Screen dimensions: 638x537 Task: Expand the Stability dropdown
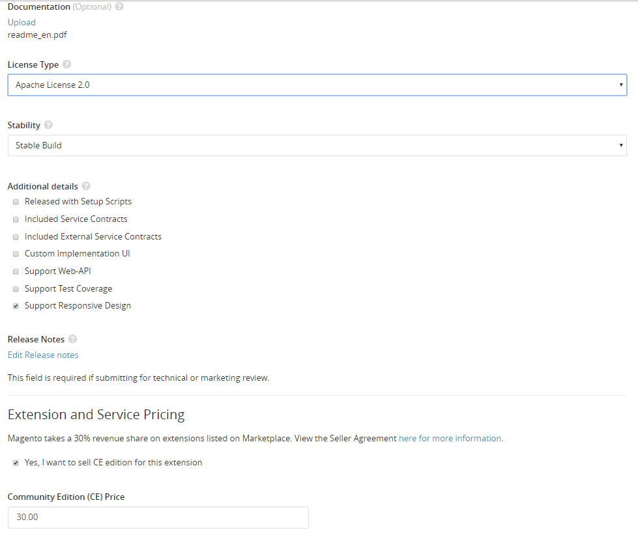tap(317, 146)
